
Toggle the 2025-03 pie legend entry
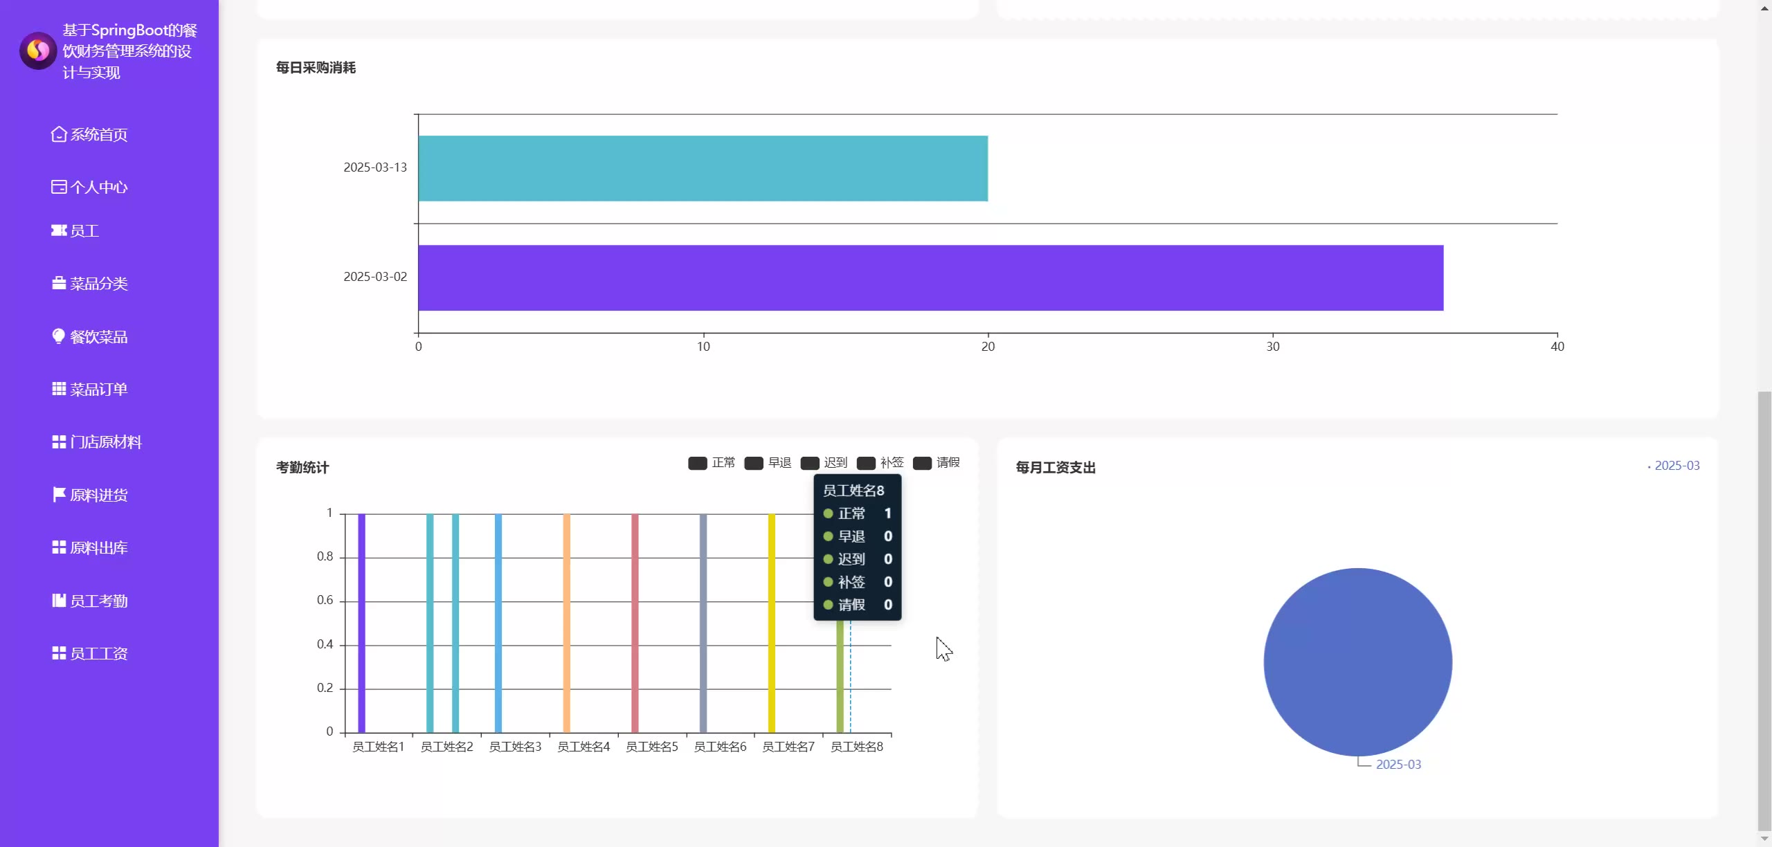pyautogui.click(x=1676, y=466)
